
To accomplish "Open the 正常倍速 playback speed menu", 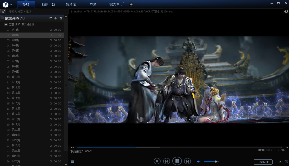I will [263, 162].
